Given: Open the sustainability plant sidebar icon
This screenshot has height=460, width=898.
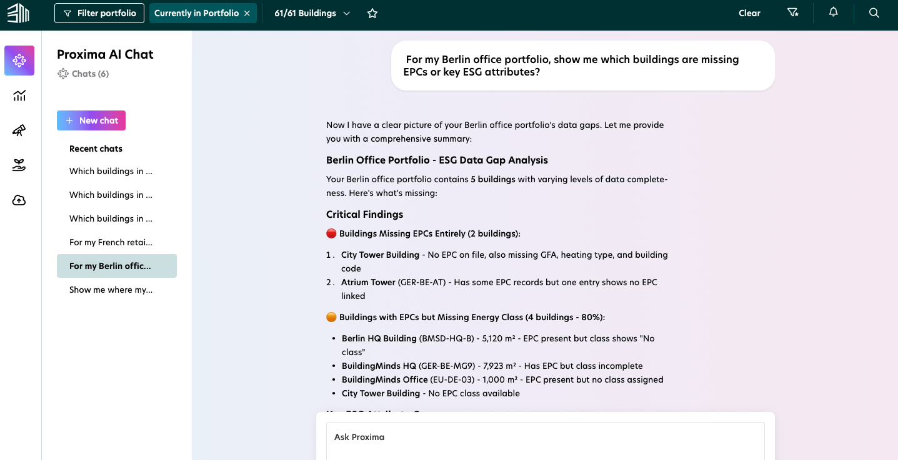Looking at the screenshot, I should [x=19, y=165].
